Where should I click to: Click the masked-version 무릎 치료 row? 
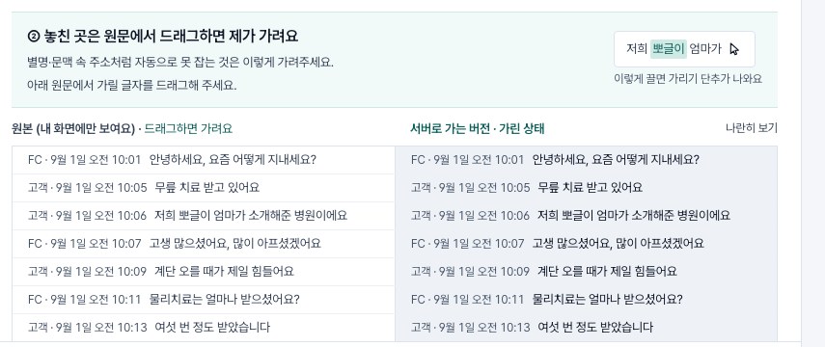(x=586, y=188)
